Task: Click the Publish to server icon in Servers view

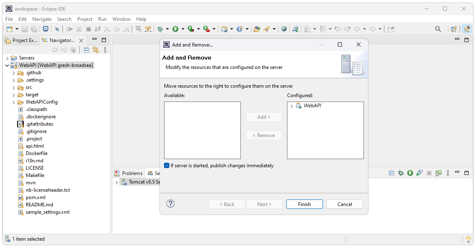Action: tap(438, 173)
